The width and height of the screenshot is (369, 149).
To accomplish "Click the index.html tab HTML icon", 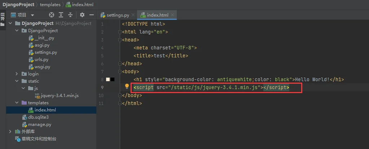I will click(143, 15).
